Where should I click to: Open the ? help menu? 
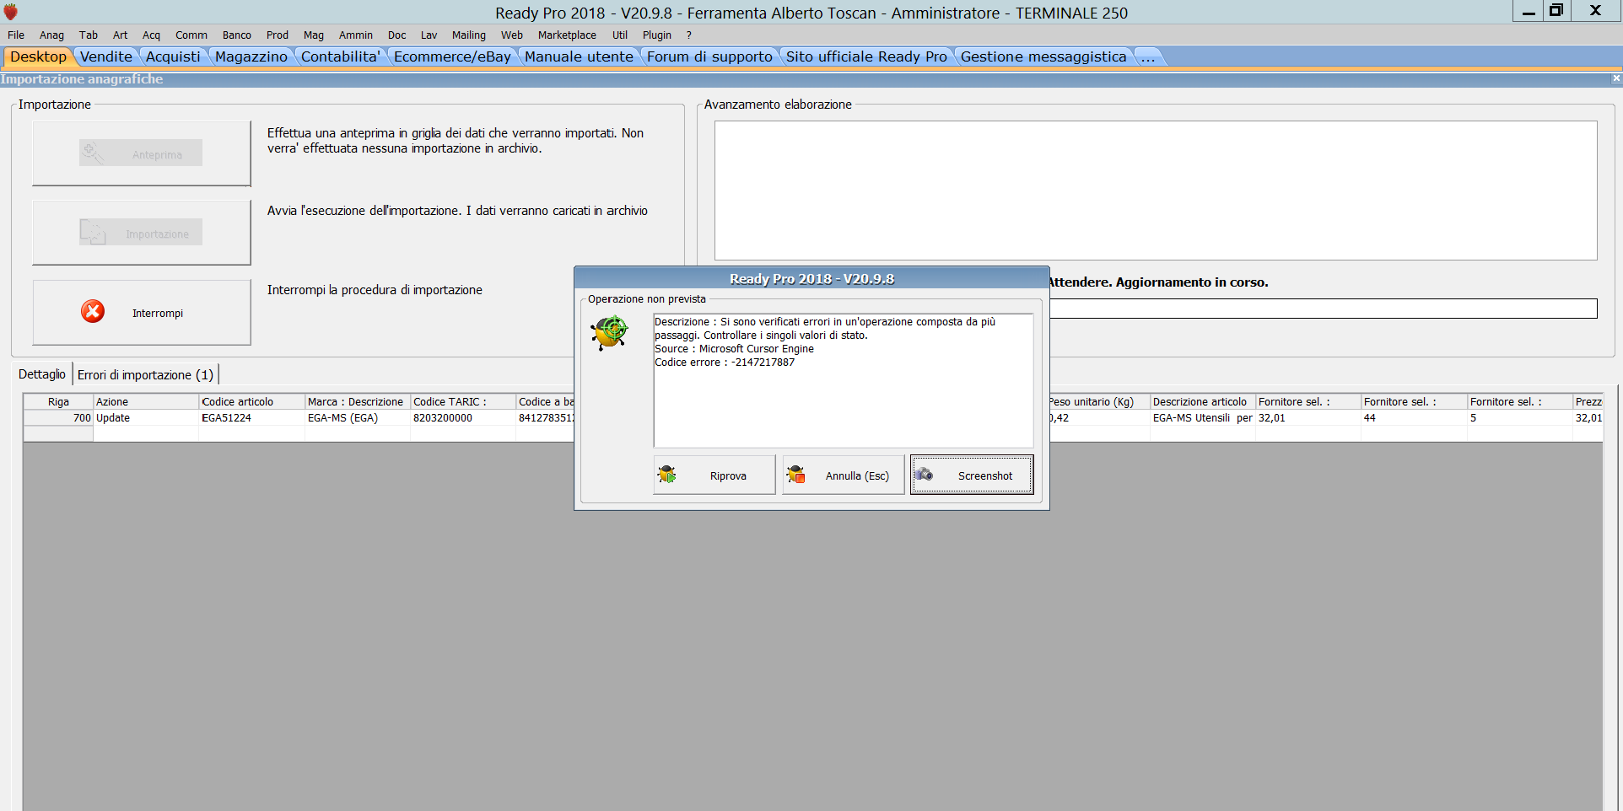689,35
